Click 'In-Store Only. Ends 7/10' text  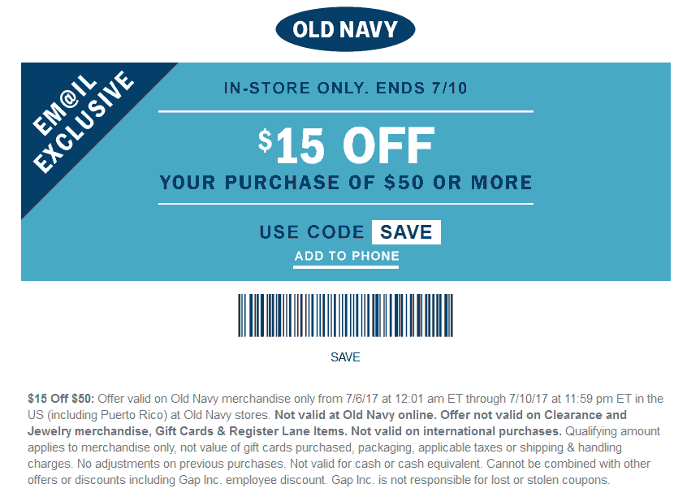click(346, 88)
